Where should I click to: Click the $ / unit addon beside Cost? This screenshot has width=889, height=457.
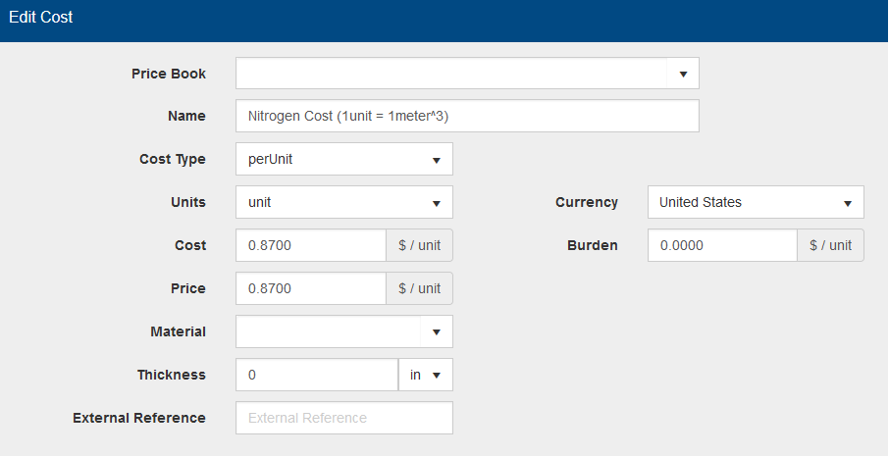[x=420, y=245]
